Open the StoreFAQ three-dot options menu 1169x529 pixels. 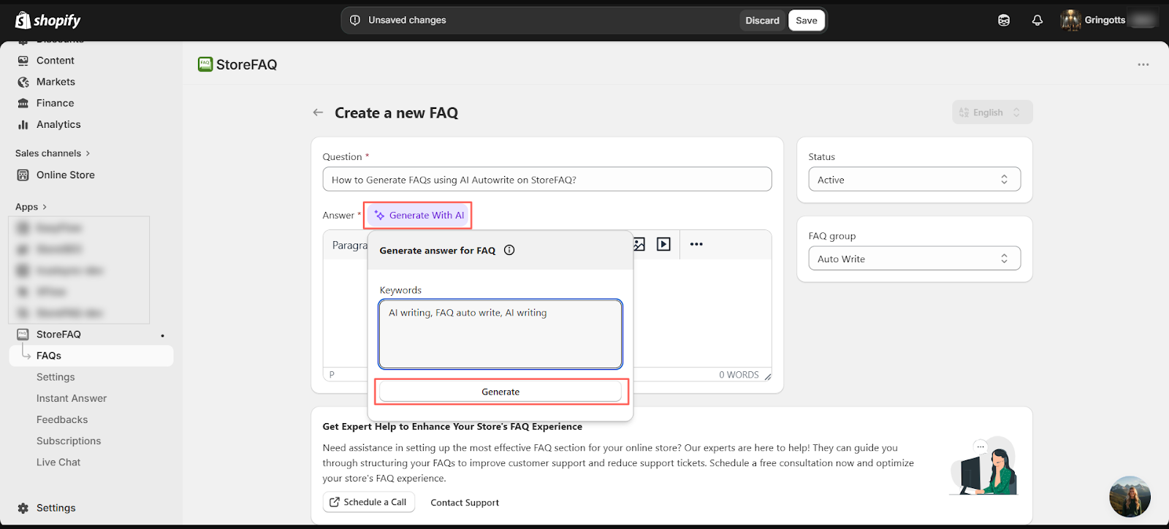point(1143,64)
